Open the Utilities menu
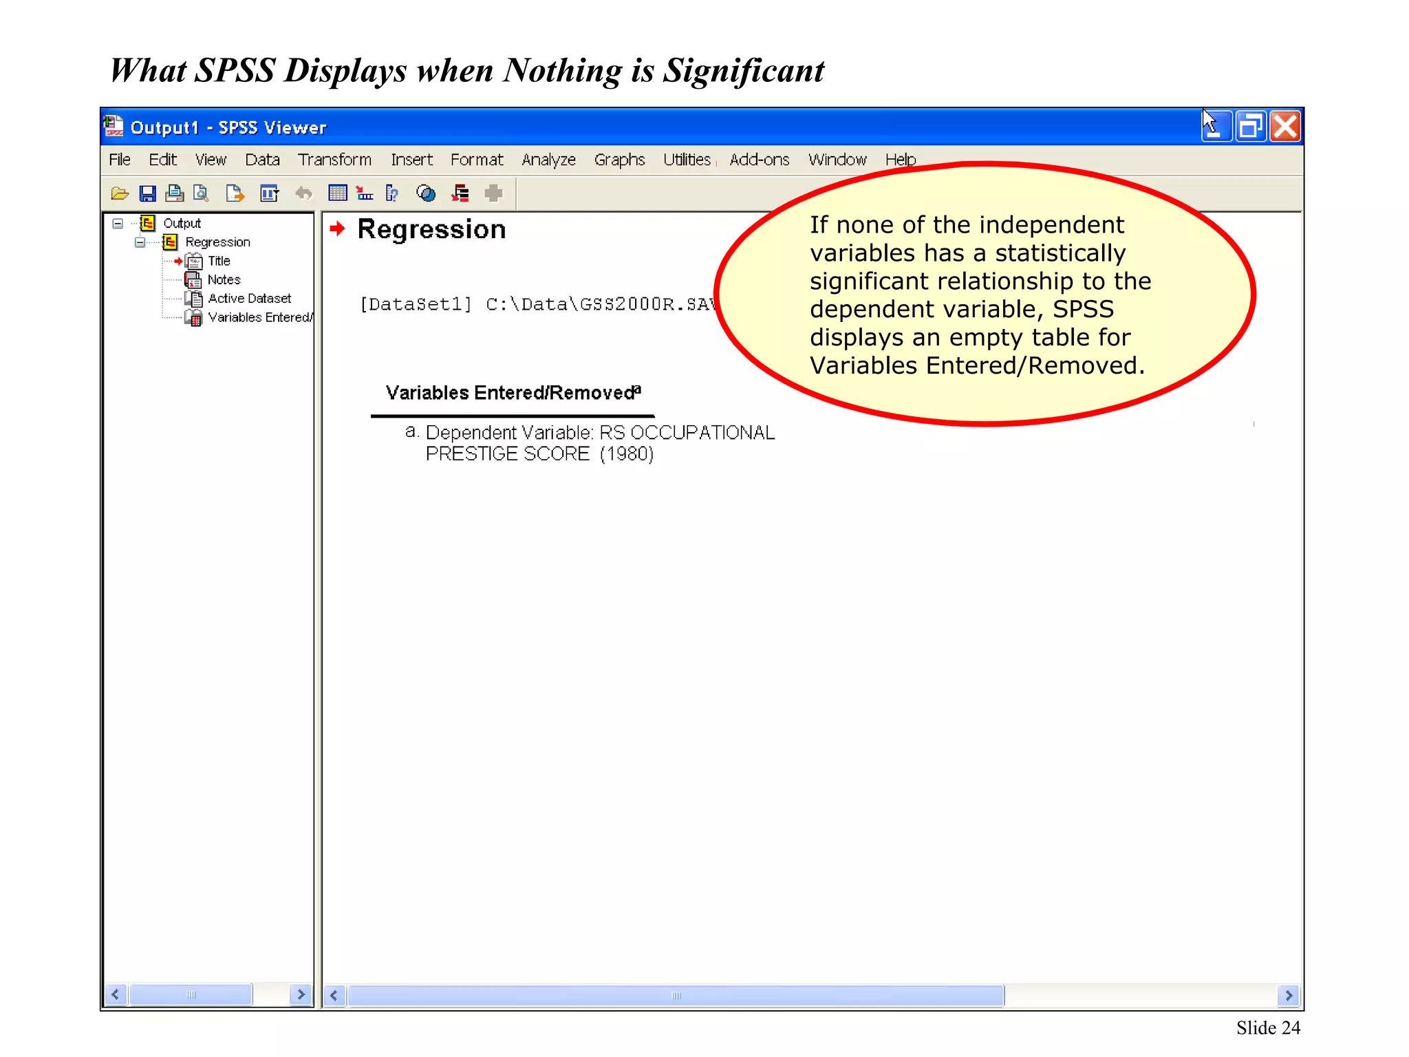Screen dimensions: 1409x1057 point(687,160)
